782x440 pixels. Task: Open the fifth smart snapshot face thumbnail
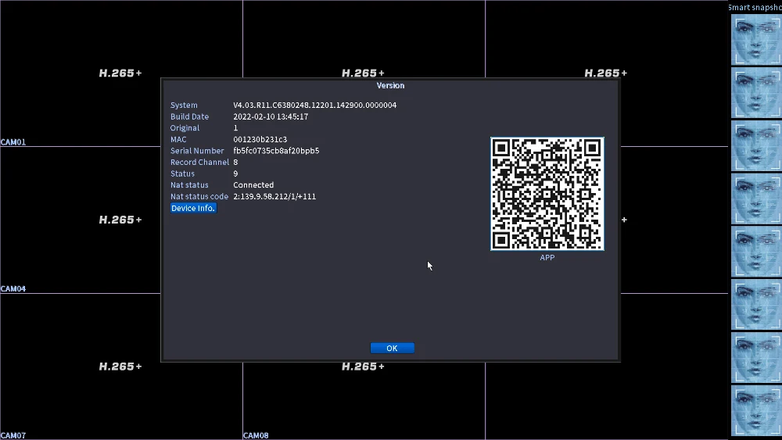(x=756, y=252)
